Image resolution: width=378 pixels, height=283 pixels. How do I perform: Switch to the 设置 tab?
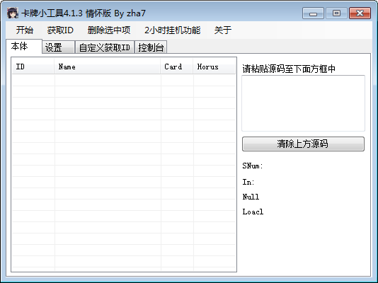point(58,47)
